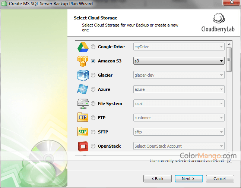The image size is (241, 188).
Task: Click the 'Glacier' label
Action: click(x=105, y=75)
